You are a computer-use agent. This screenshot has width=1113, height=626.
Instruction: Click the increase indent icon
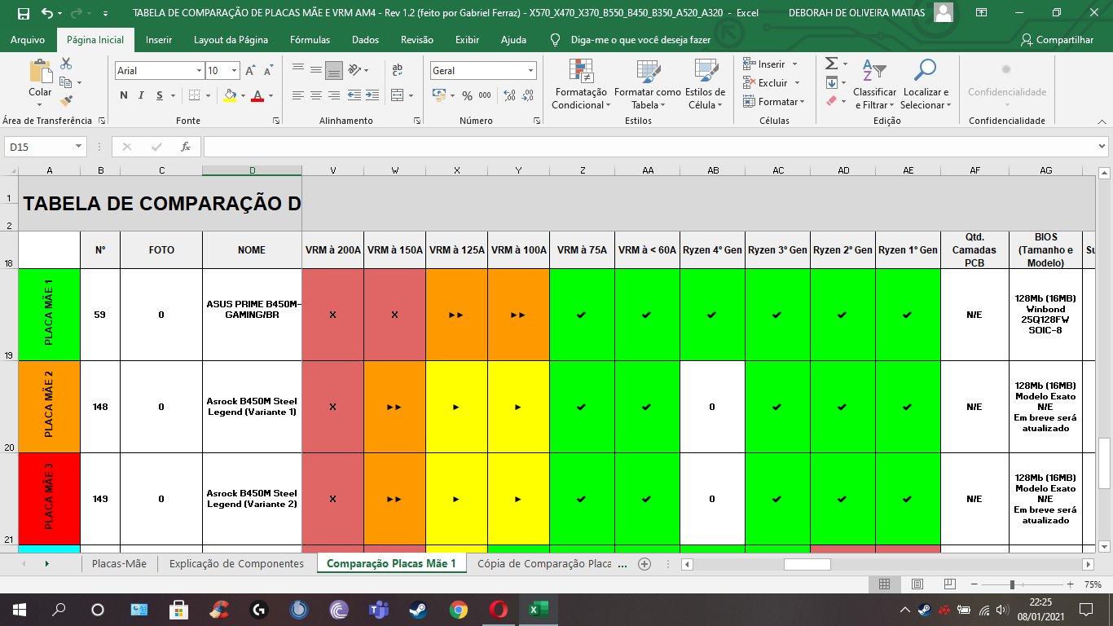[x=372, y=95]
